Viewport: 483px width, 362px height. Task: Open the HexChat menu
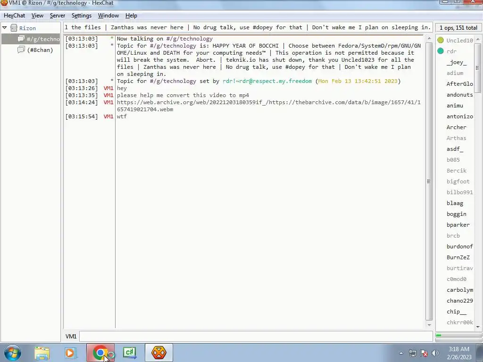tap(14, 16)
